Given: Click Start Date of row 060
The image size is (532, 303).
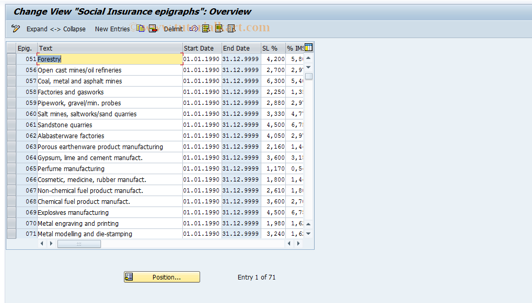Looking at the screenshot, I should tap(202, 114).
